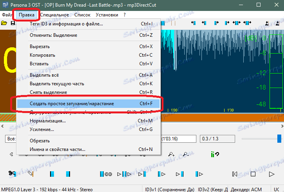The height and width of the screenshot is (192, 284).
Task: Choose Копировать from the menu
Action: point(88,55)
